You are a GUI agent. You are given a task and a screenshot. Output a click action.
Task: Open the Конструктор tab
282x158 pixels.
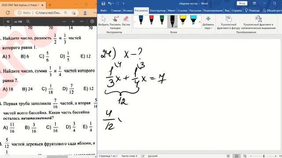pos(158,11)
